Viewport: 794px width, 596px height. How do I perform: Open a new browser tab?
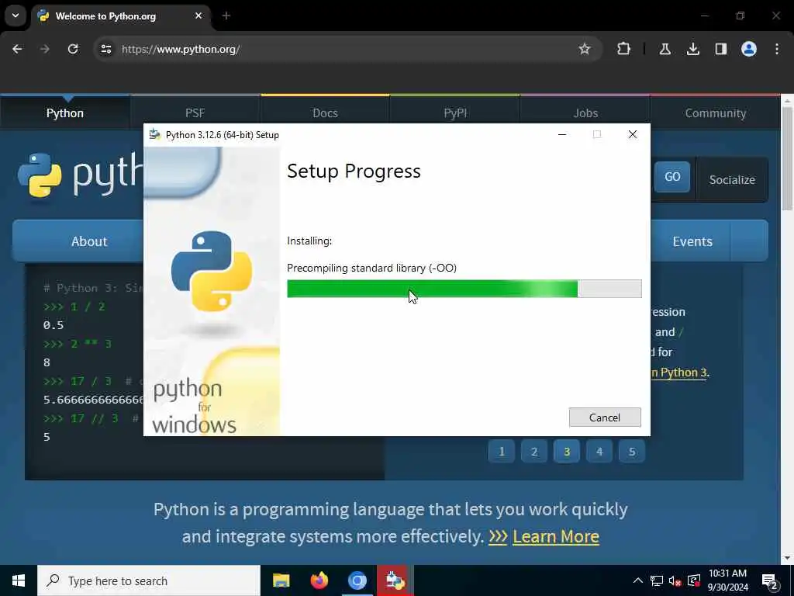(226, 16)
